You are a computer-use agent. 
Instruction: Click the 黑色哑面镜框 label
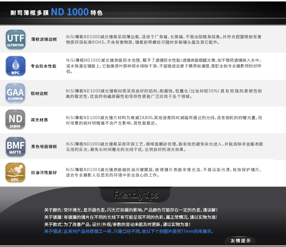pos(44,146)
